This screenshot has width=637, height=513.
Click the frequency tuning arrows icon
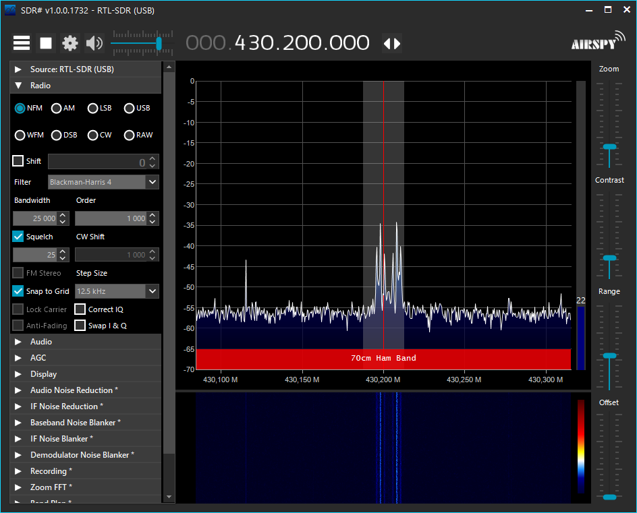(392, 43)
